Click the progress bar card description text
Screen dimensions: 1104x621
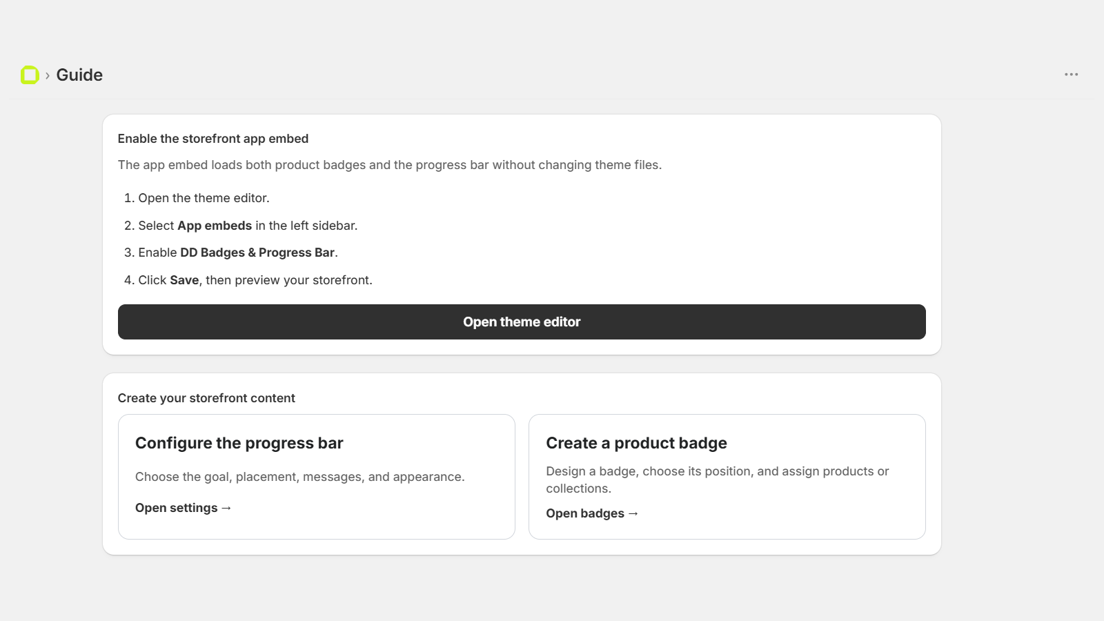pos(300,477)
